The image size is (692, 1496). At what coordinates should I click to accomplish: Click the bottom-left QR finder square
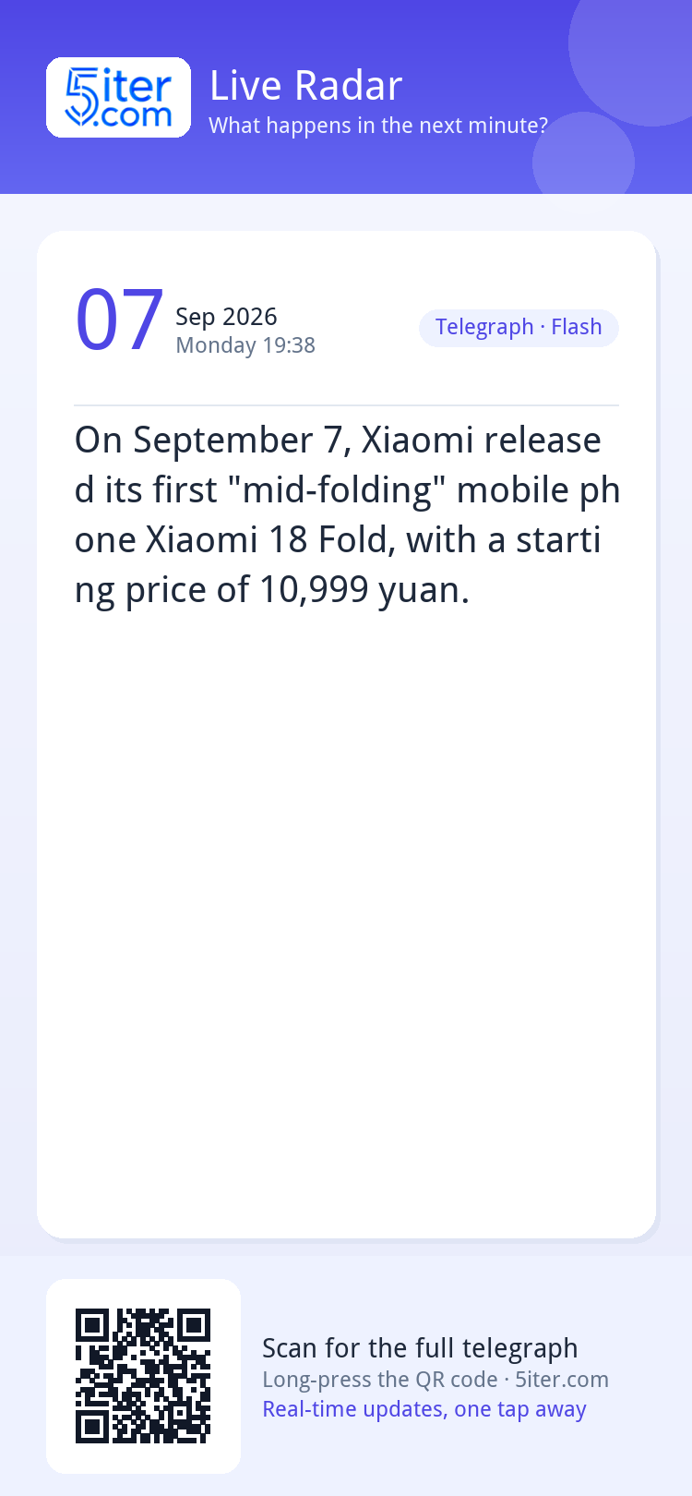point(92,1427)
